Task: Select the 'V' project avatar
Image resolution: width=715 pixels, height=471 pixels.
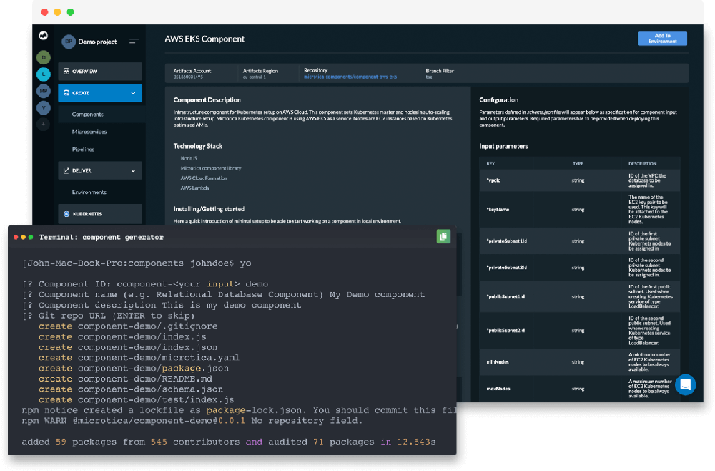Action: coord(44,107)
